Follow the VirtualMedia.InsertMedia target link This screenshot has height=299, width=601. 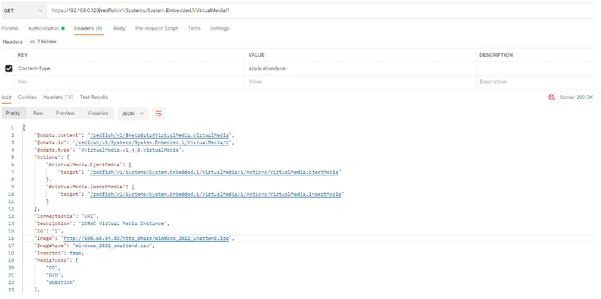click(x=216, y=194)
